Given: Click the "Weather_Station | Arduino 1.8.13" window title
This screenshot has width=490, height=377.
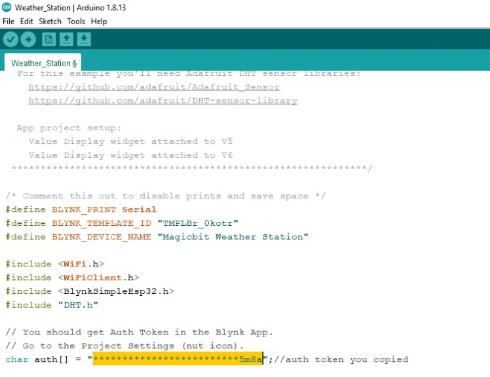Looking at the screenshot, I should click(70, 7).
